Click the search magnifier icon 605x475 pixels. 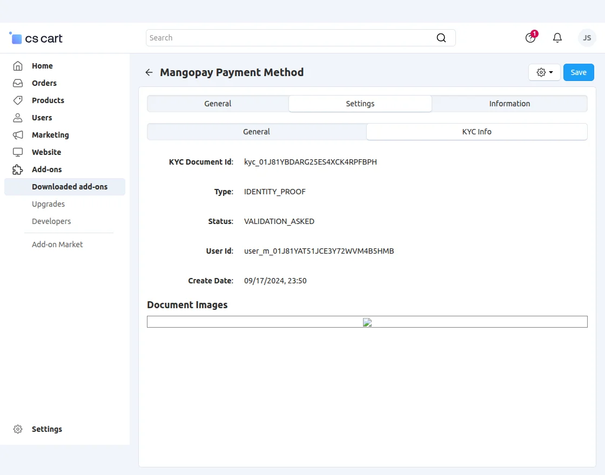click(x=441, y=38)
